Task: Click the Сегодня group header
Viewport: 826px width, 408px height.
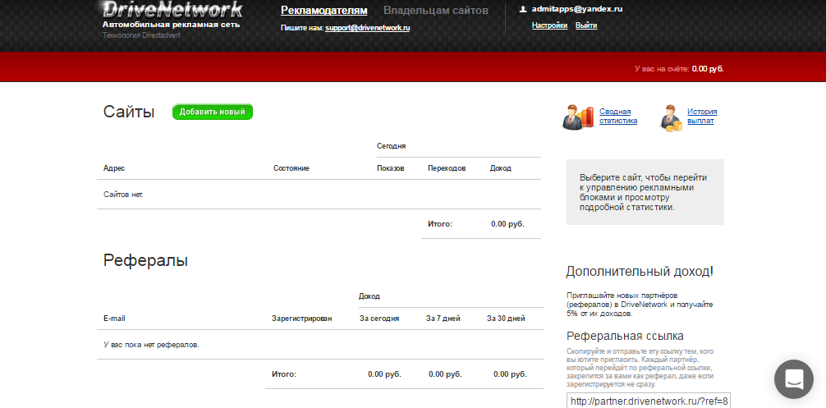Action: coord(391,146)
